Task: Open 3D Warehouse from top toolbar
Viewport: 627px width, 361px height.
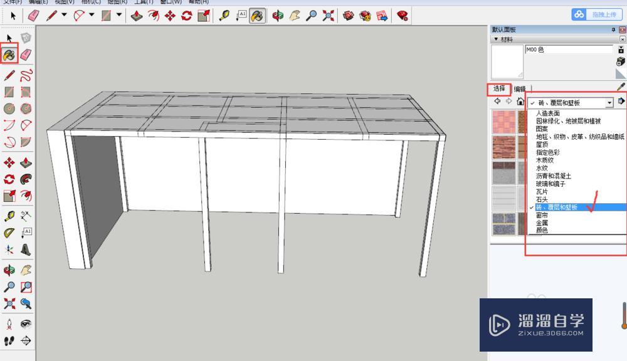Action: tap(348, 16)
